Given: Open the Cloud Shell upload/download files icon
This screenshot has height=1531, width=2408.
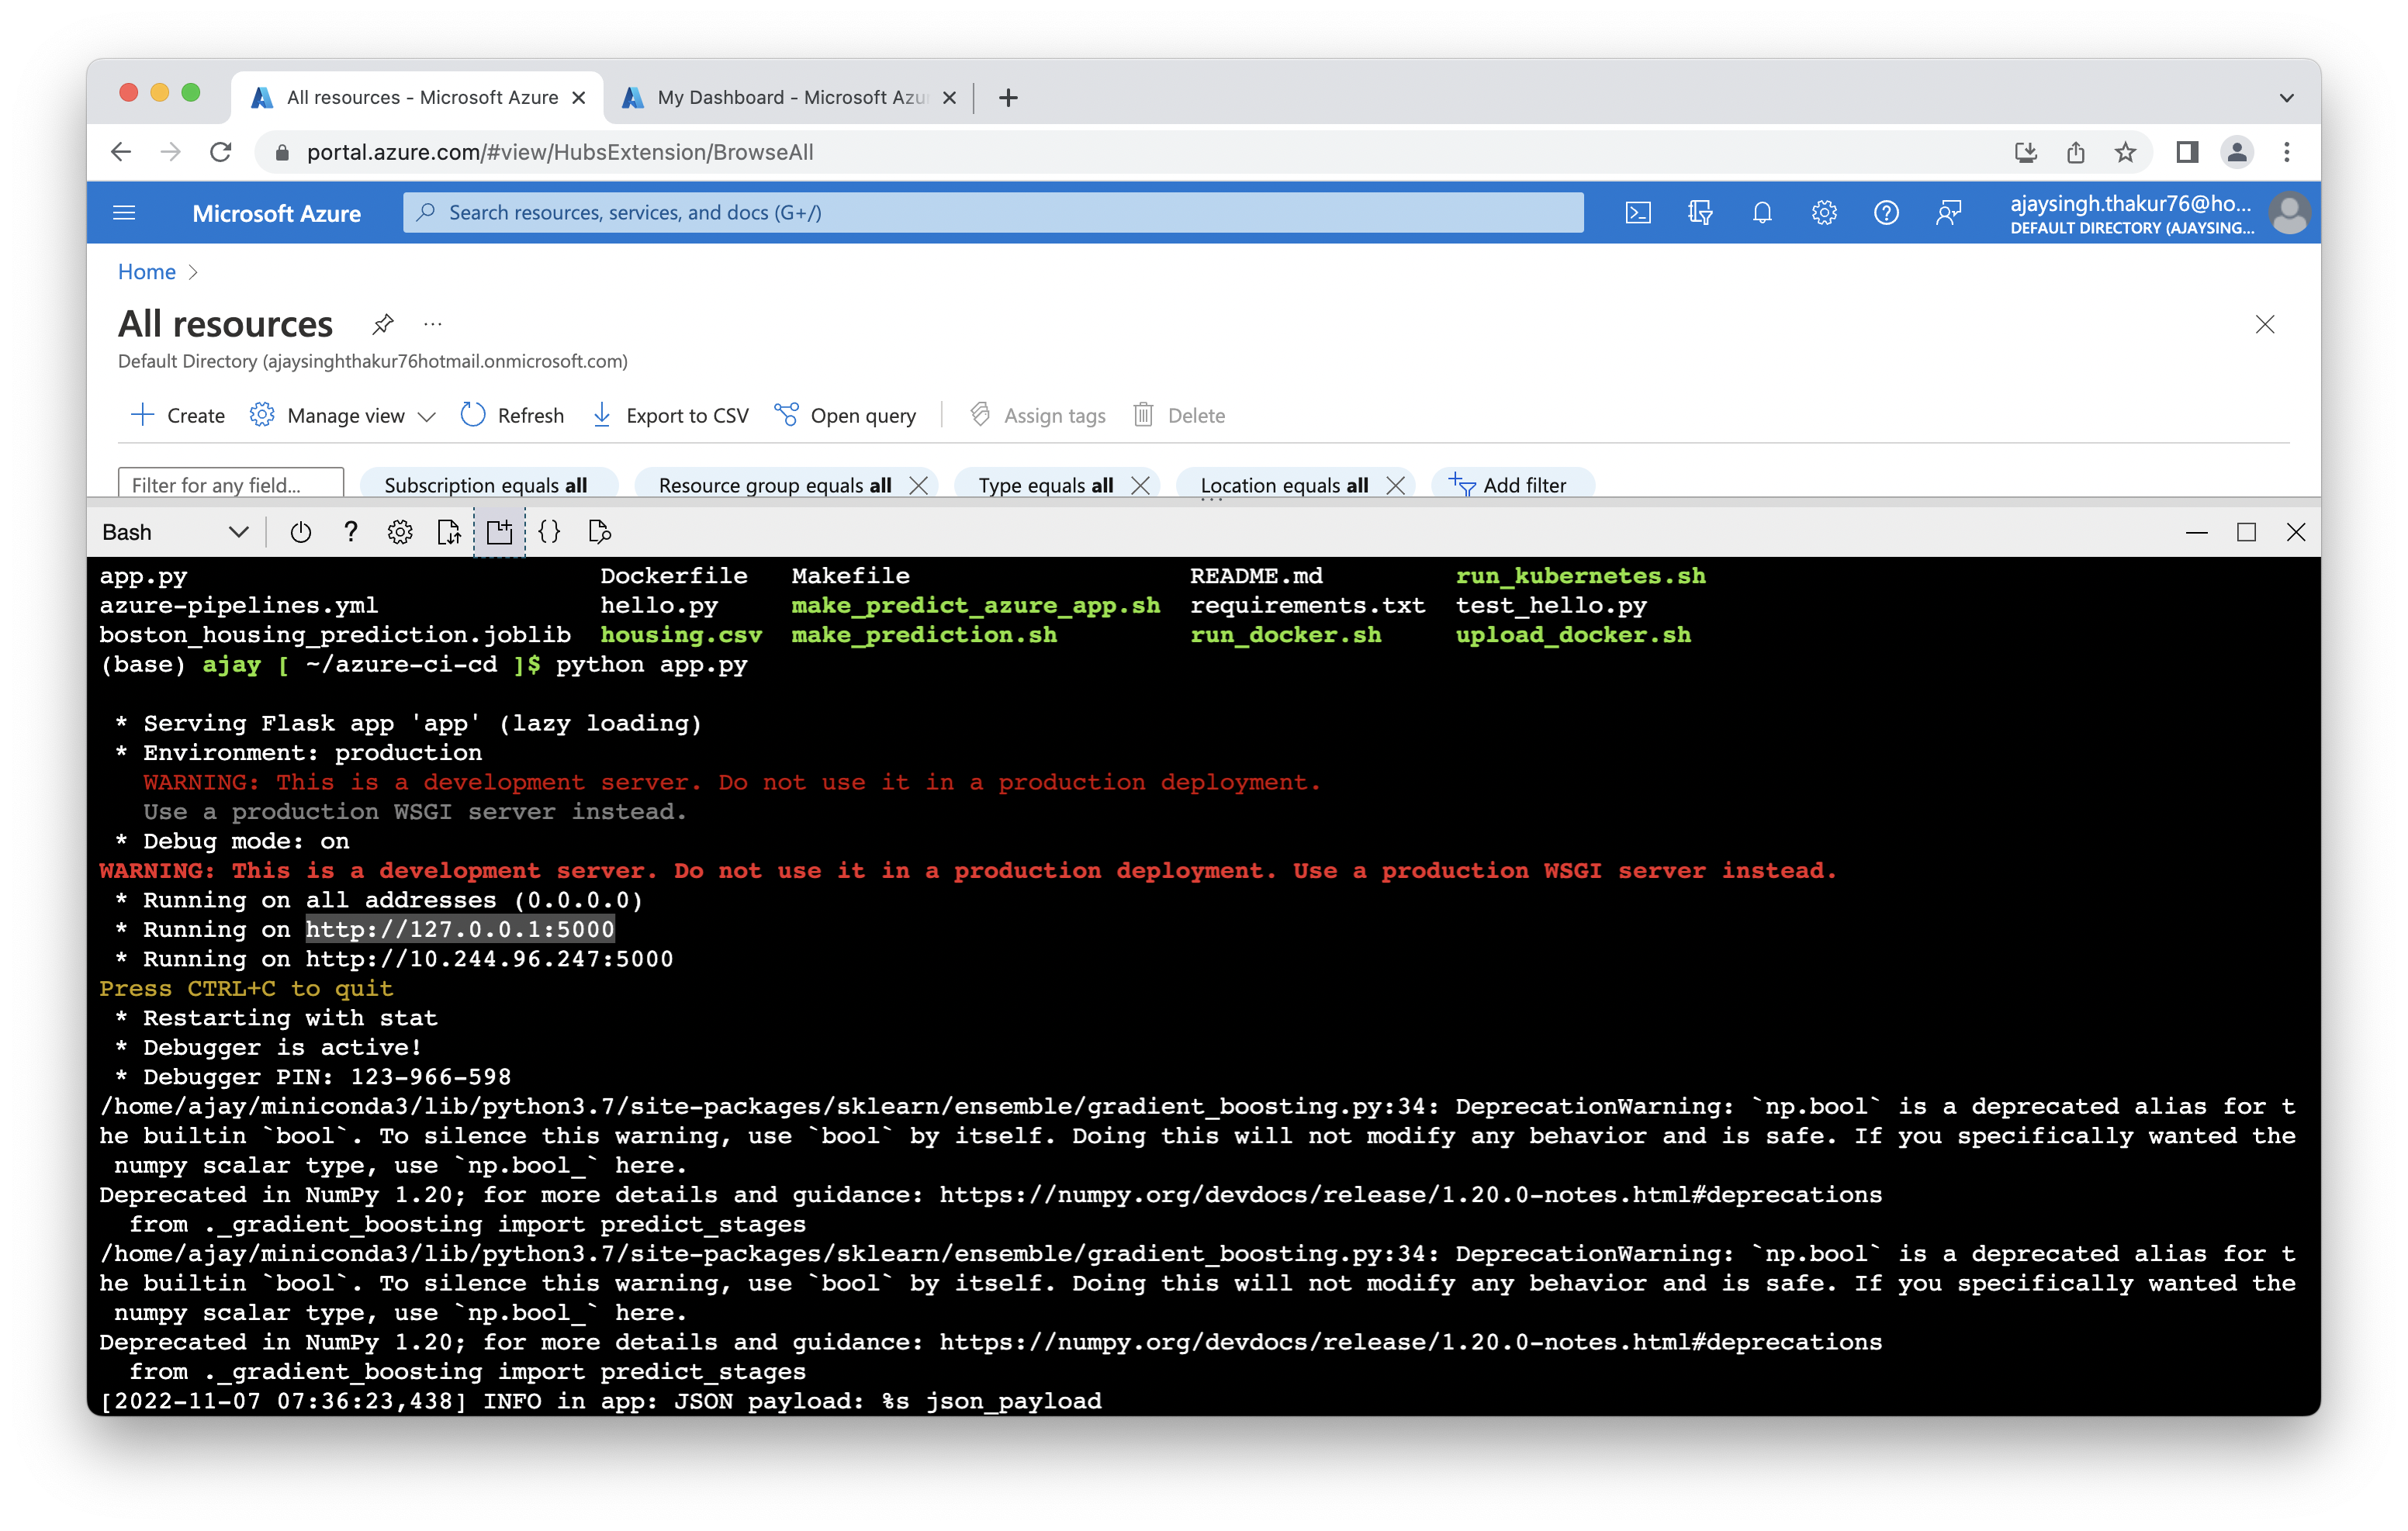Looking at the screenshot, I should (x=449, y=532).
